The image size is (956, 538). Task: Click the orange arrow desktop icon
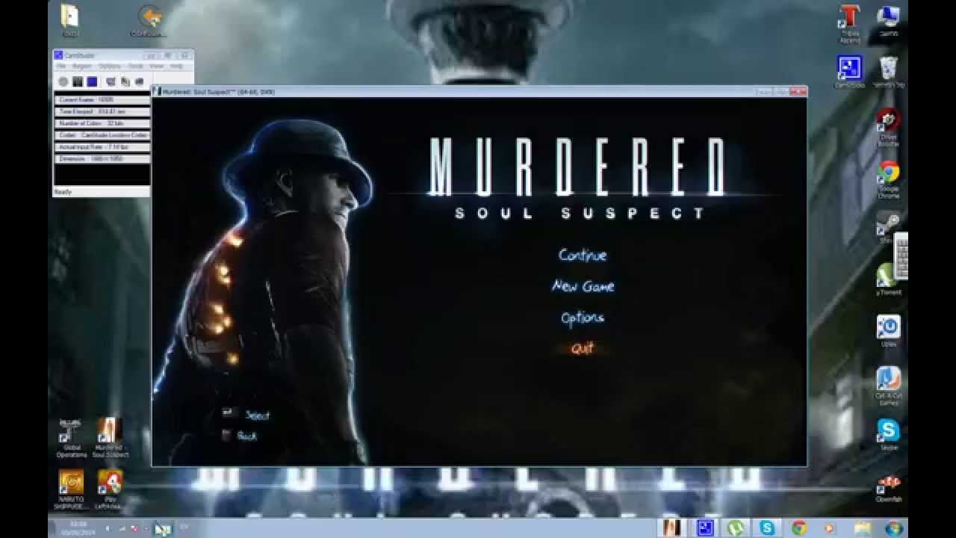coord(149,20)
